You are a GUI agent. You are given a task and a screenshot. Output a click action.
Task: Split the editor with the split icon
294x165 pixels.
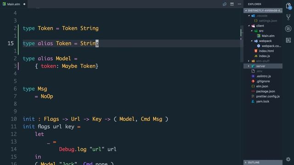coord(232,4)
